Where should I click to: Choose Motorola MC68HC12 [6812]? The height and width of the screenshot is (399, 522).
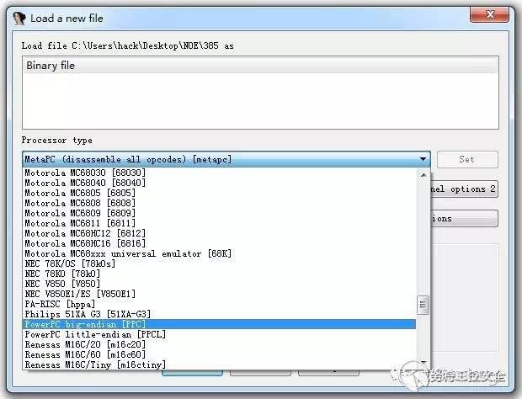[x=220, y=233]
